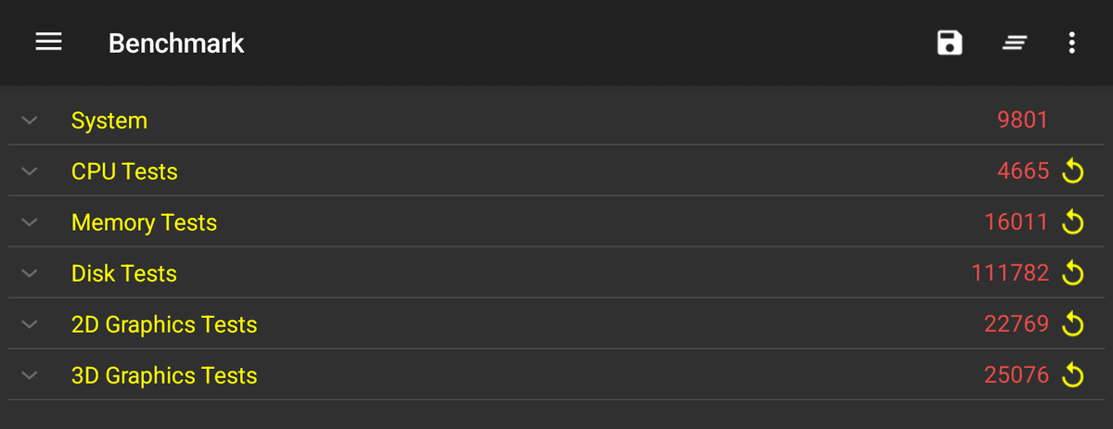Expand the 3D Graphics Tests chevron
The image size is (1113, 429).
coord(30,375)
